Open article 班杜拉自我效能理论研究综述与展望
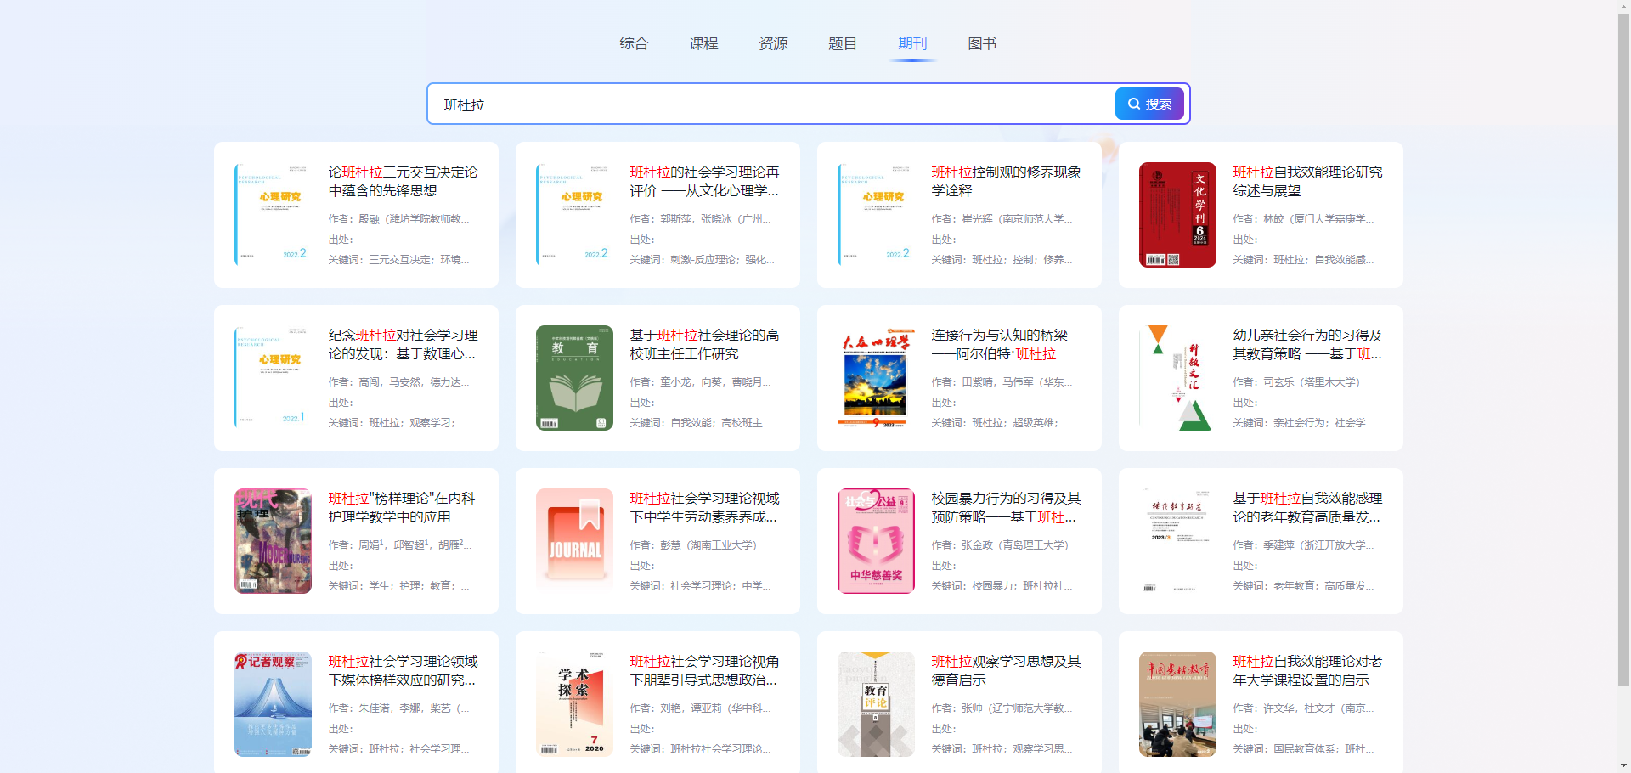The width and height of the screenshot is (1631, 773). pos(1307,181)
